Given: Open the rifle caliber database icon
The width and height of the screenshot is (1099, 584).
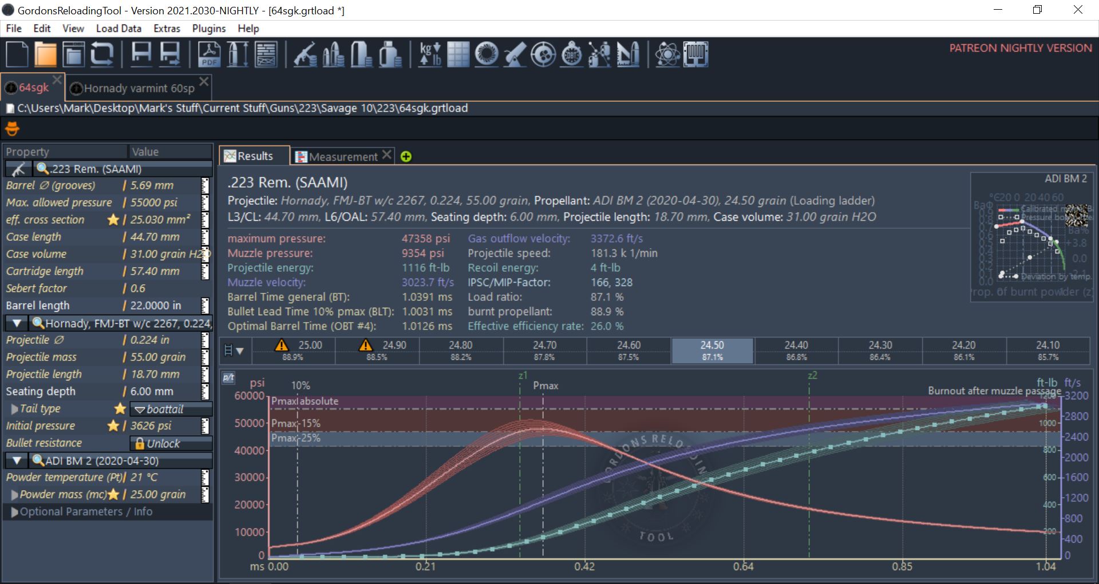Looking at the screenshot, I should (x=305, y=55).
